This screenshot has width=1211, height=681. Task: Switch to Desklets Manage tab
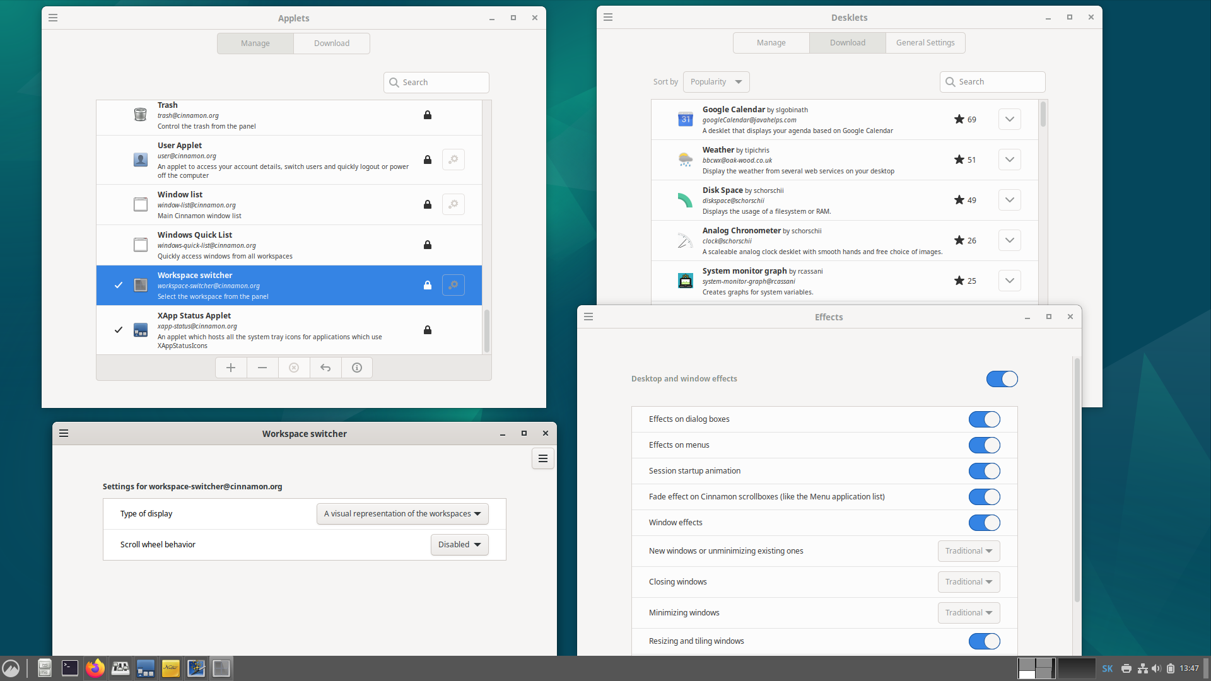(x=771, y=43)
